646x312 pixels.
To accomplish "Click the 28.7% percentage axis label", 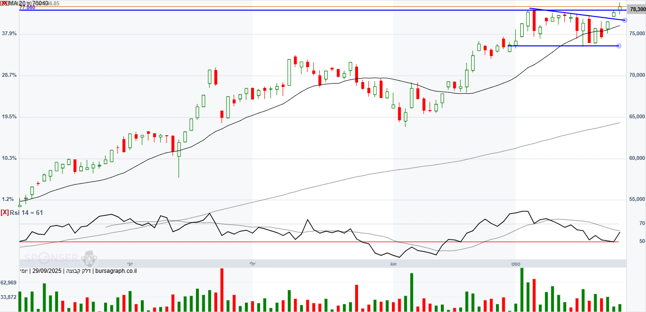I will coord(9,75).
